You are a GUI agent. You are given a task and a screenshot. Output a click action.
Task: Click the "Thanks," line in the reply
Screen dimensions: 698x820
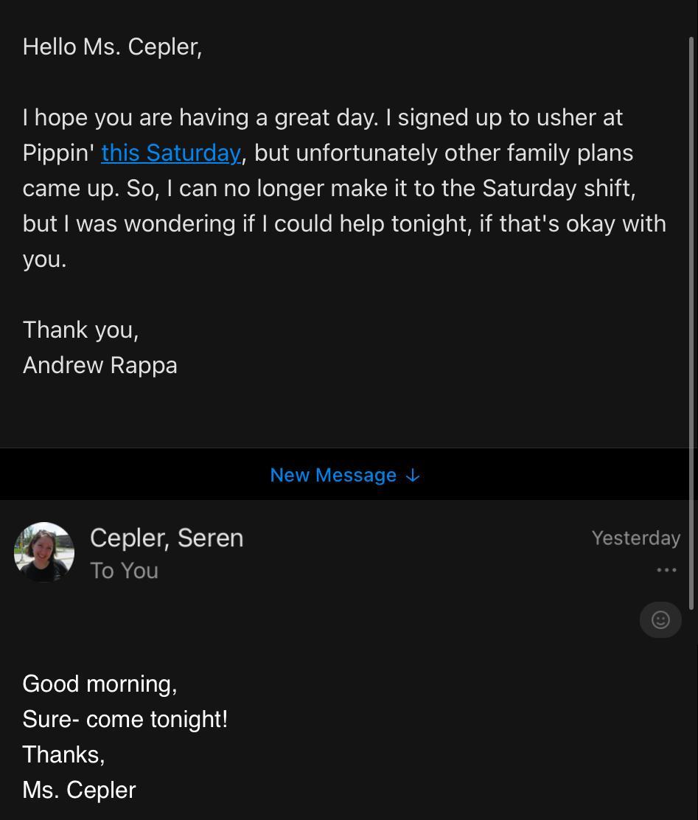point(63,754)
